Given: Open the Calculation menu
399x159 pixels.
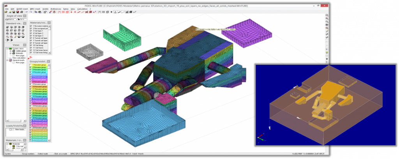Looking at the screenshot, I should [82, 8].
